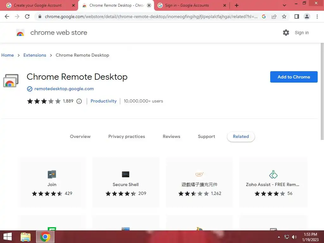Click Sign in link

[x=302, y=33]
